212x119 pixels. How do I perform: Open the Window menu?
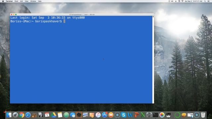point(33,1)
